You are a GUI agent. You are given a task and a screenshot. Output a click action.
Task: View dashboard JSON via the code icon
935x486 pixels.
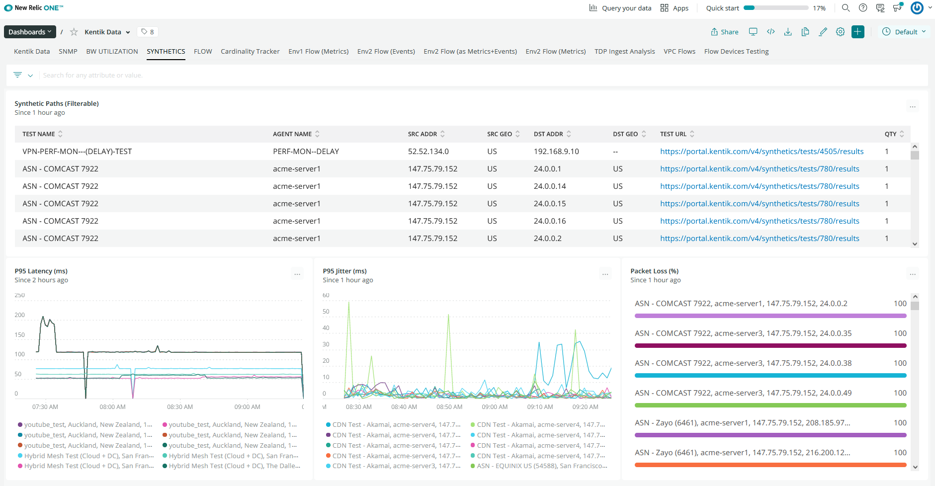[771, 32]
